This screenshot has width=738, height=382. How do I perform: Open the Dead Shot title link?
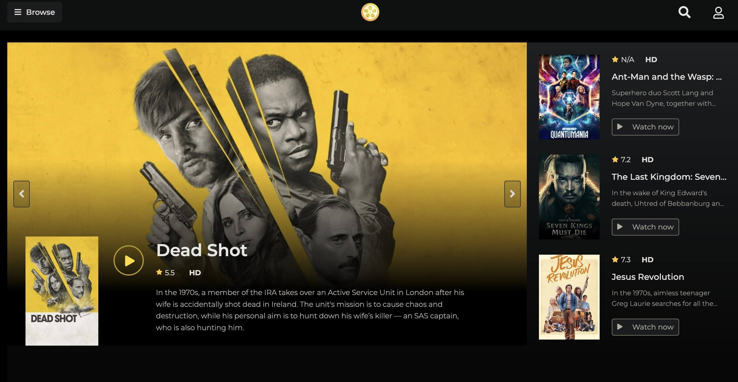201,250
